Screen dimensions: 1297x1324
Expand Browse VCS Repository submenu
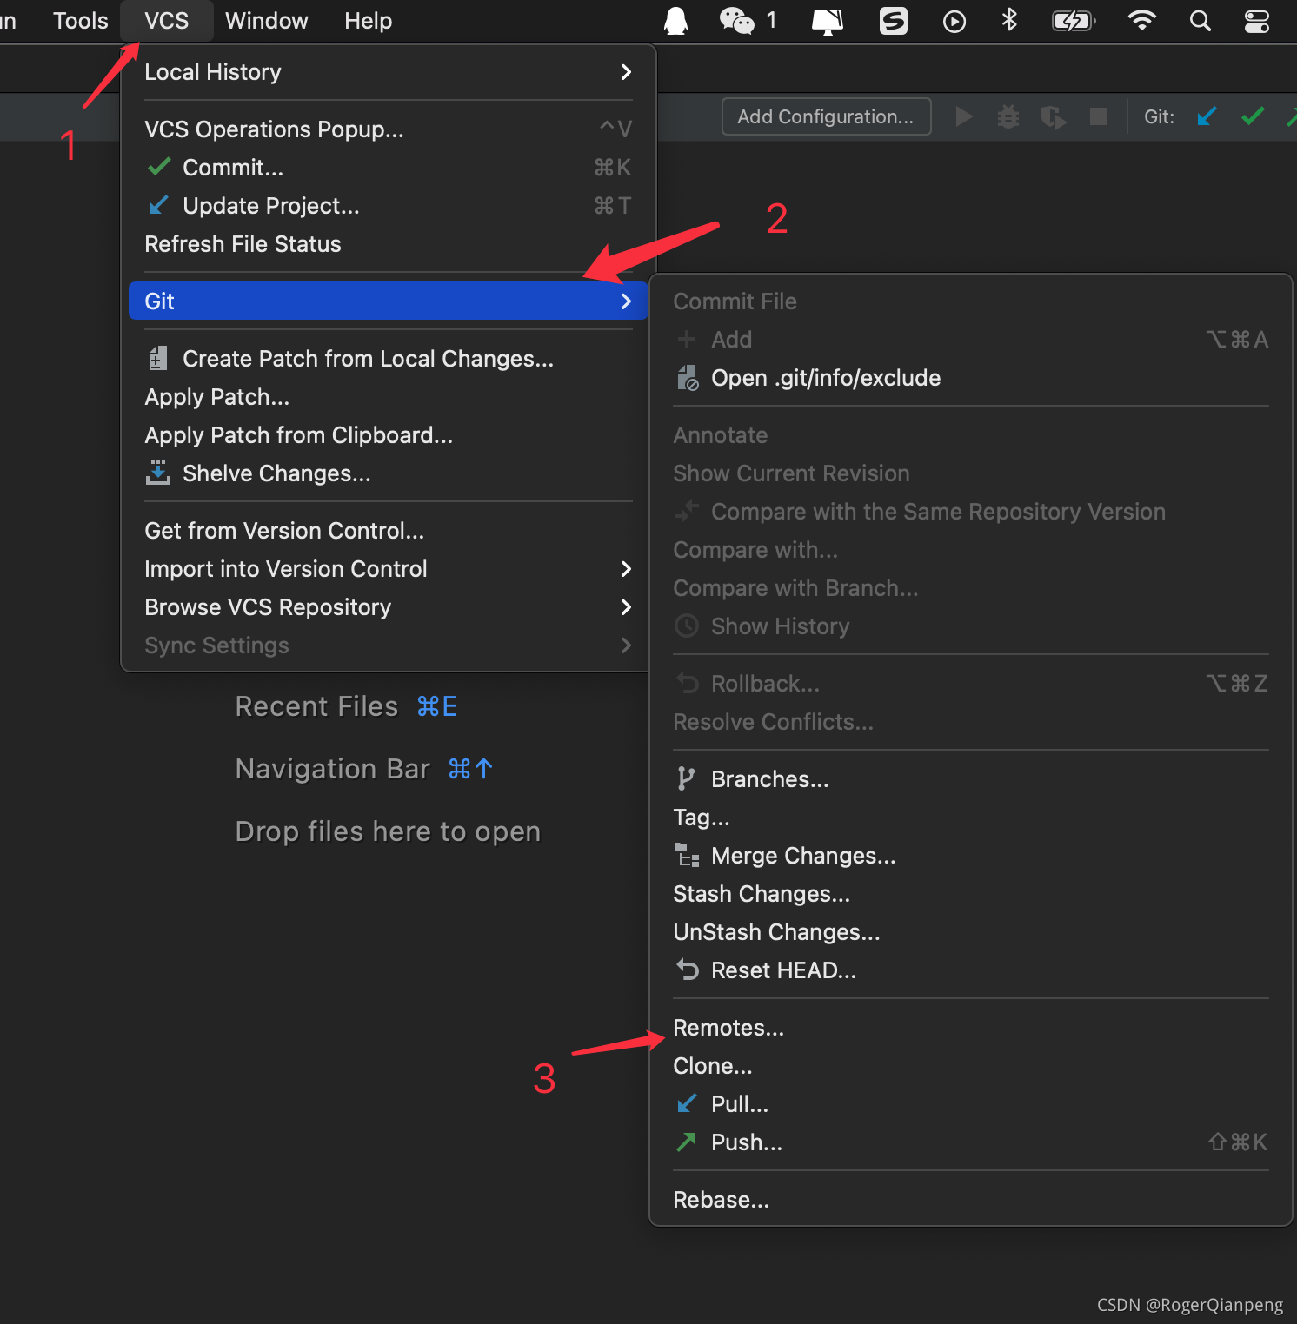[388, 607]
